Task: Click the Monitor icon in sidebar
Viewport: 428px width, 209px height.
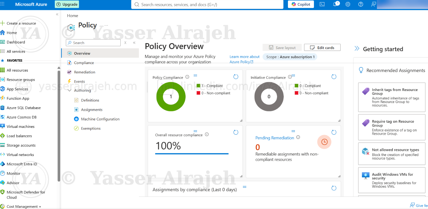Action: pyautogui.click(x=2, y=173)
